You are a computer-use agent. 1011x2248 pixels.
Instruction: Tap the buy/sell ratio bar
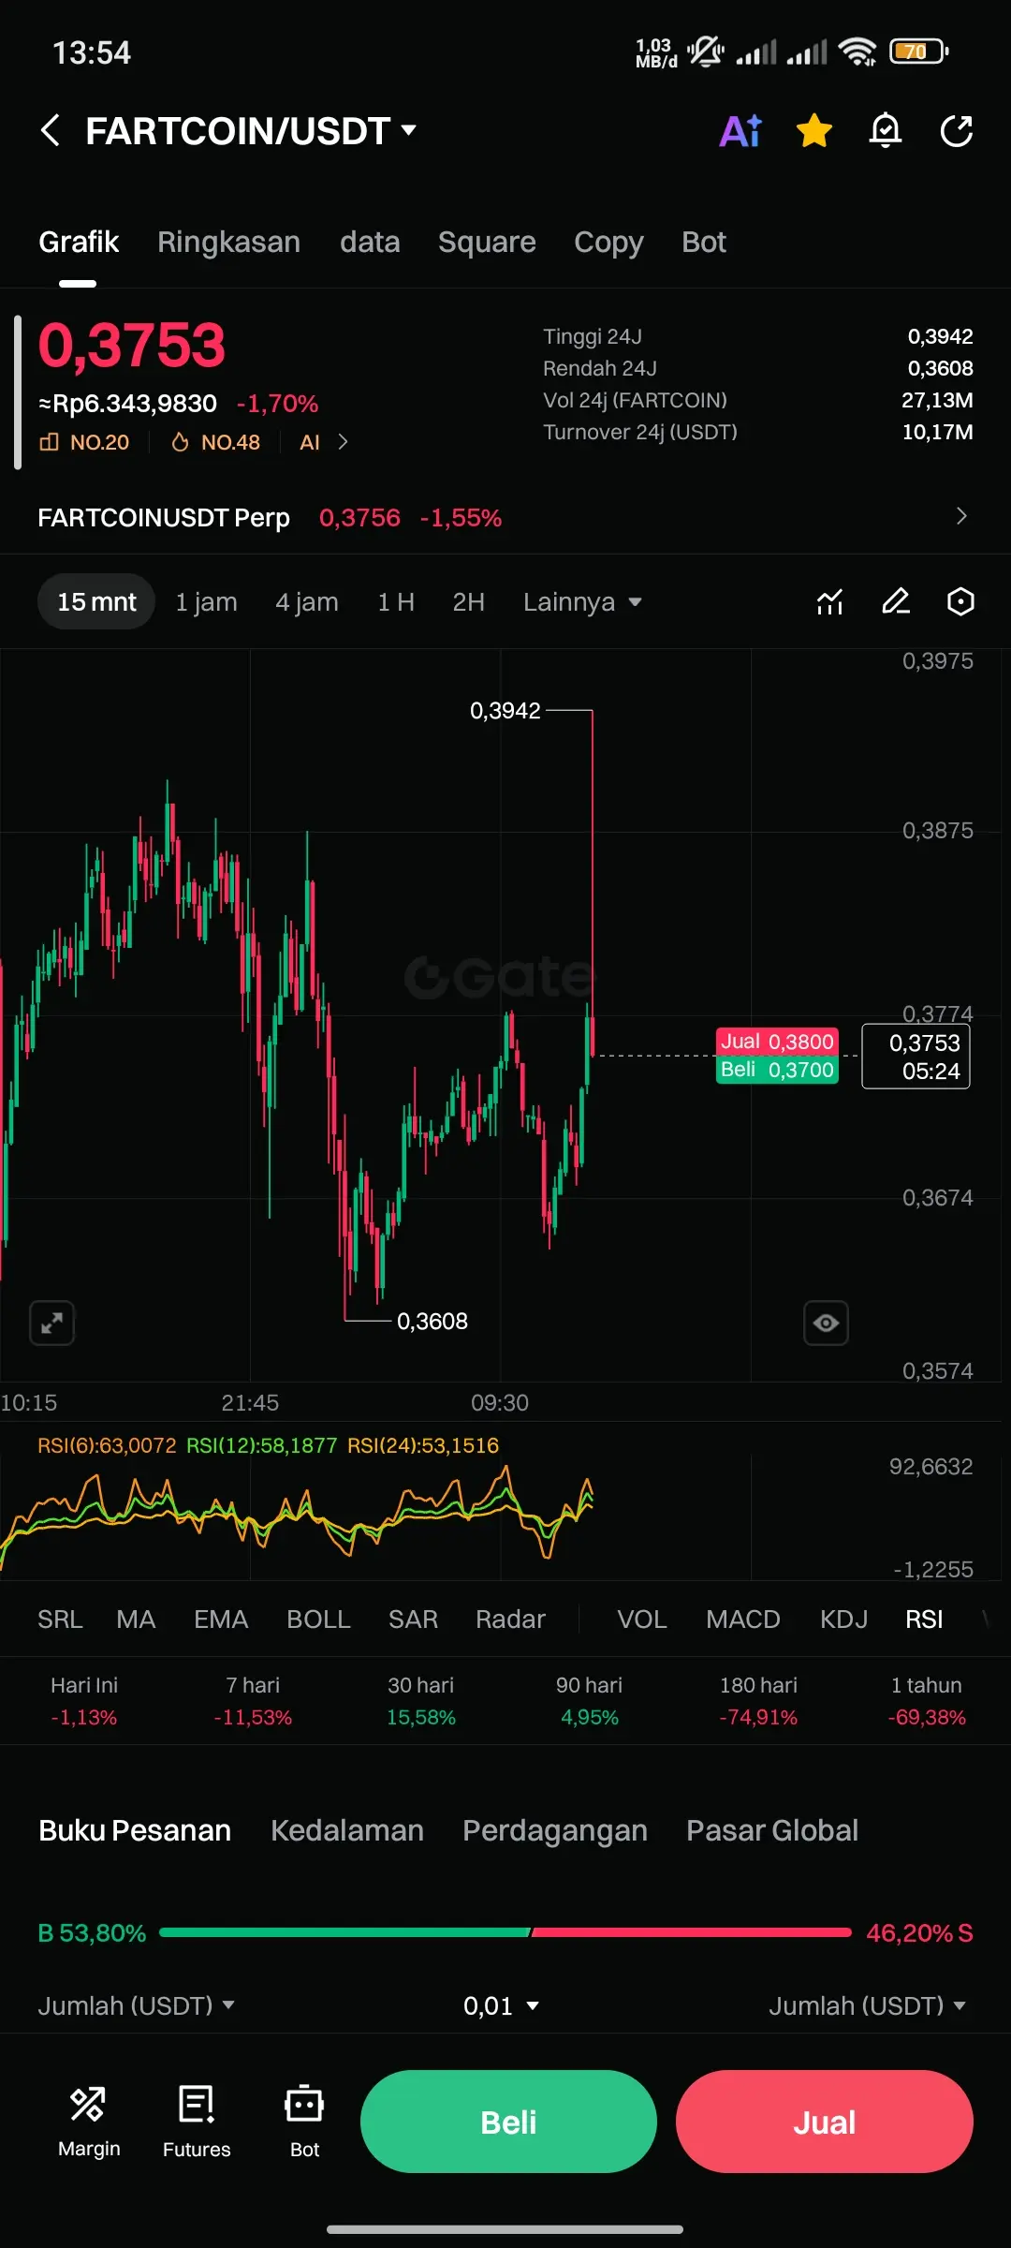click(x=505, y=1932)
